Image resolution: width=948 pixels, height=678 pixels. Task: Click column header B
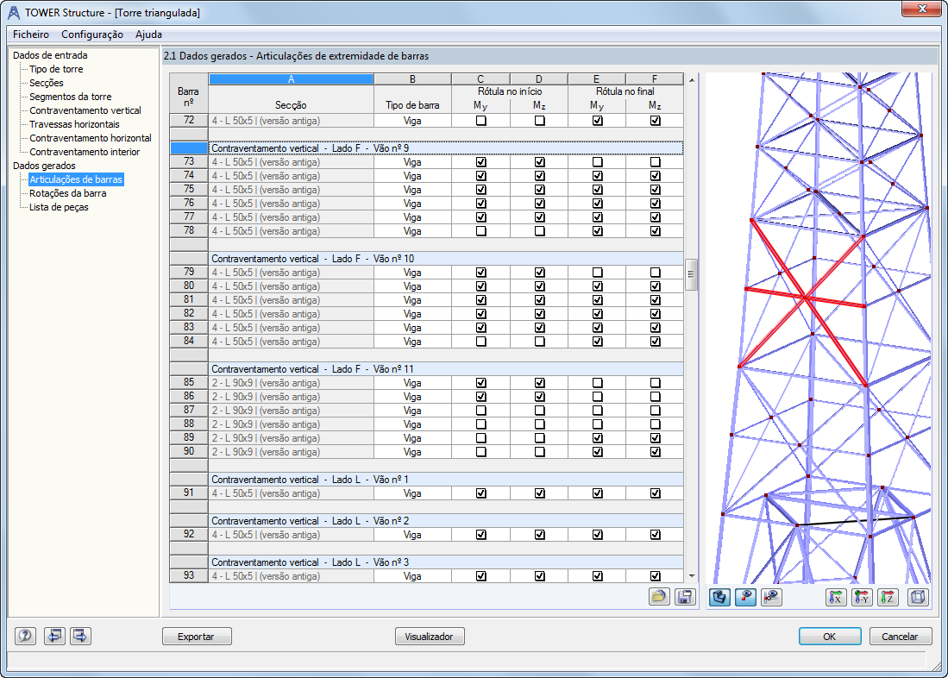[412, 79]
